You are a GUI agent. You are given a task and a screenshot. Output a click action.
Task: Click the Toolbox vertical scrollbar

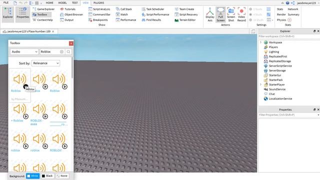(x=72, y=67)
